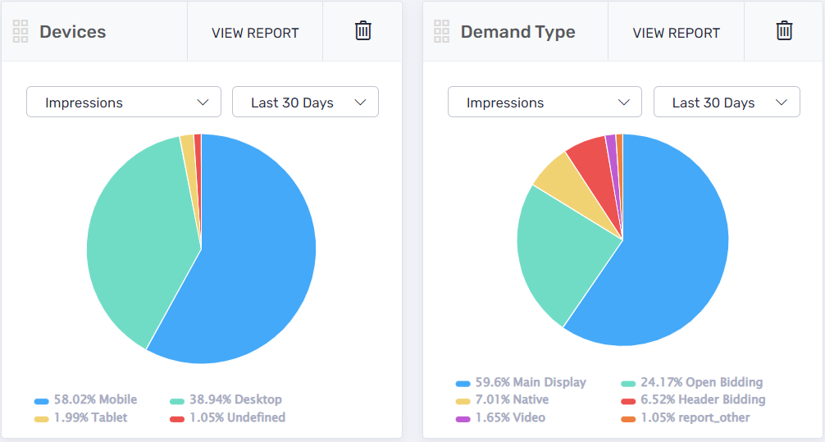The width and height of the screenshot is (825, 442).
Task: Toggle the Header Bidding legend item
Action: pos(693,400)
